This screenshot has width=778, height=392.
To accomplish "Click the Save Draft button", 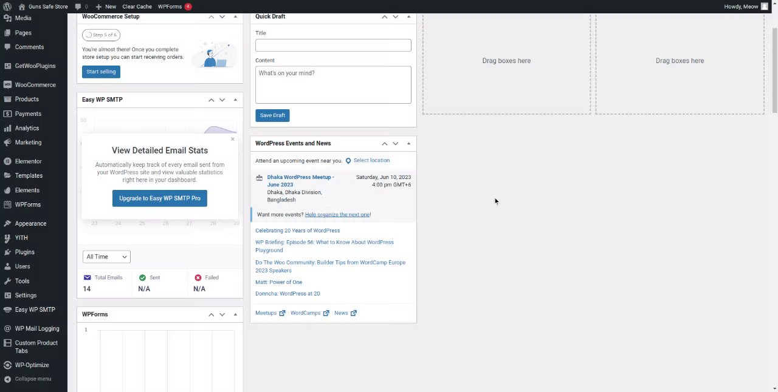I will (272, 115).
